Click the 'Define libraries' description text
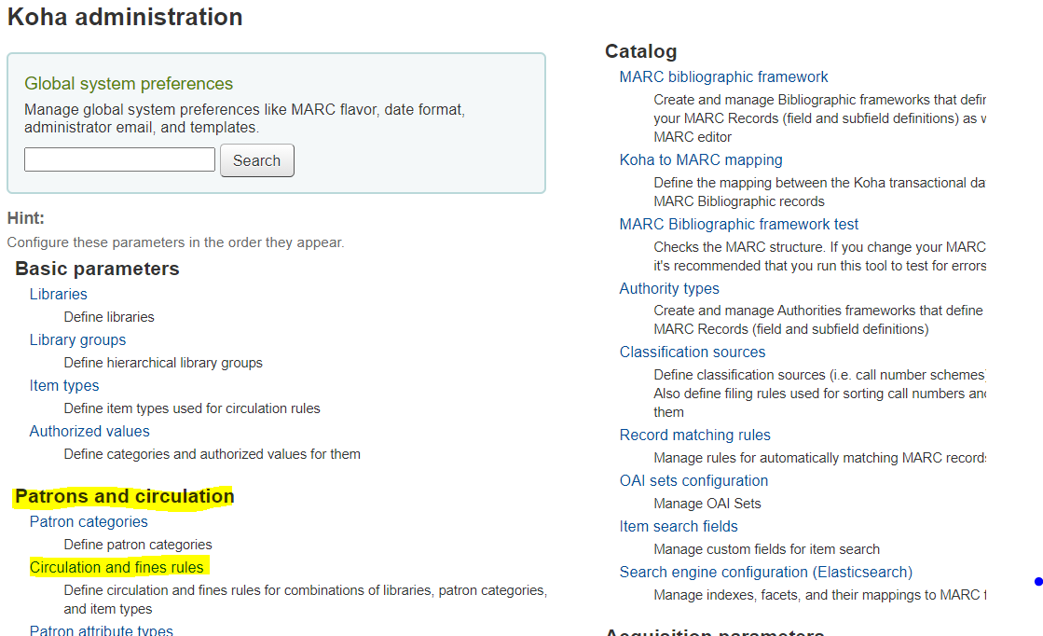Image resolution: width=1043 pixels, height=636 pixels. click(109, 317)
